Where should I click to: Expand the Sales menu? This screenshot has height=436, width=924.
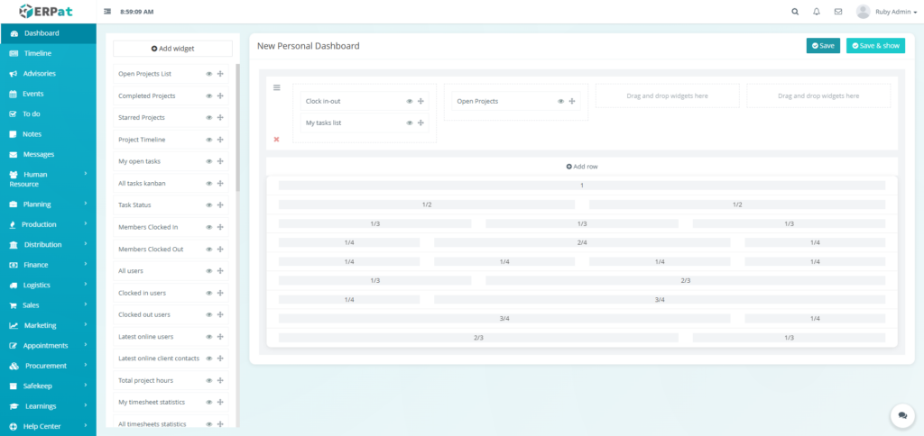click(x=48, y=305)
